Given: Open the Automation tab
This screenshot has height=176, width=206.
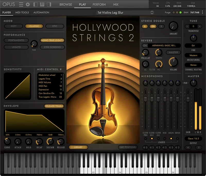Looking at the screenshot, I should (41, 12).
